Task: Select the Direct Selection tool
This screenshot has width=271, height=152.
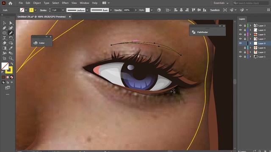Action: (11, 23)
